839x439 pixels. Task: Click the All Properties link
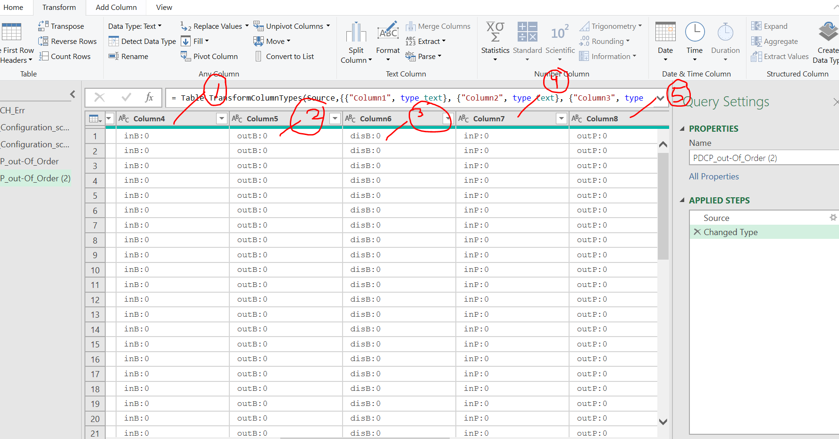tap(713, 176)
